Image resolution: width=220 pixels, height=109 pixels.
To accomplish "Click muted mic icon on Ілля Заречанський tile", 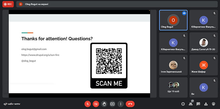I will [184, 58].
